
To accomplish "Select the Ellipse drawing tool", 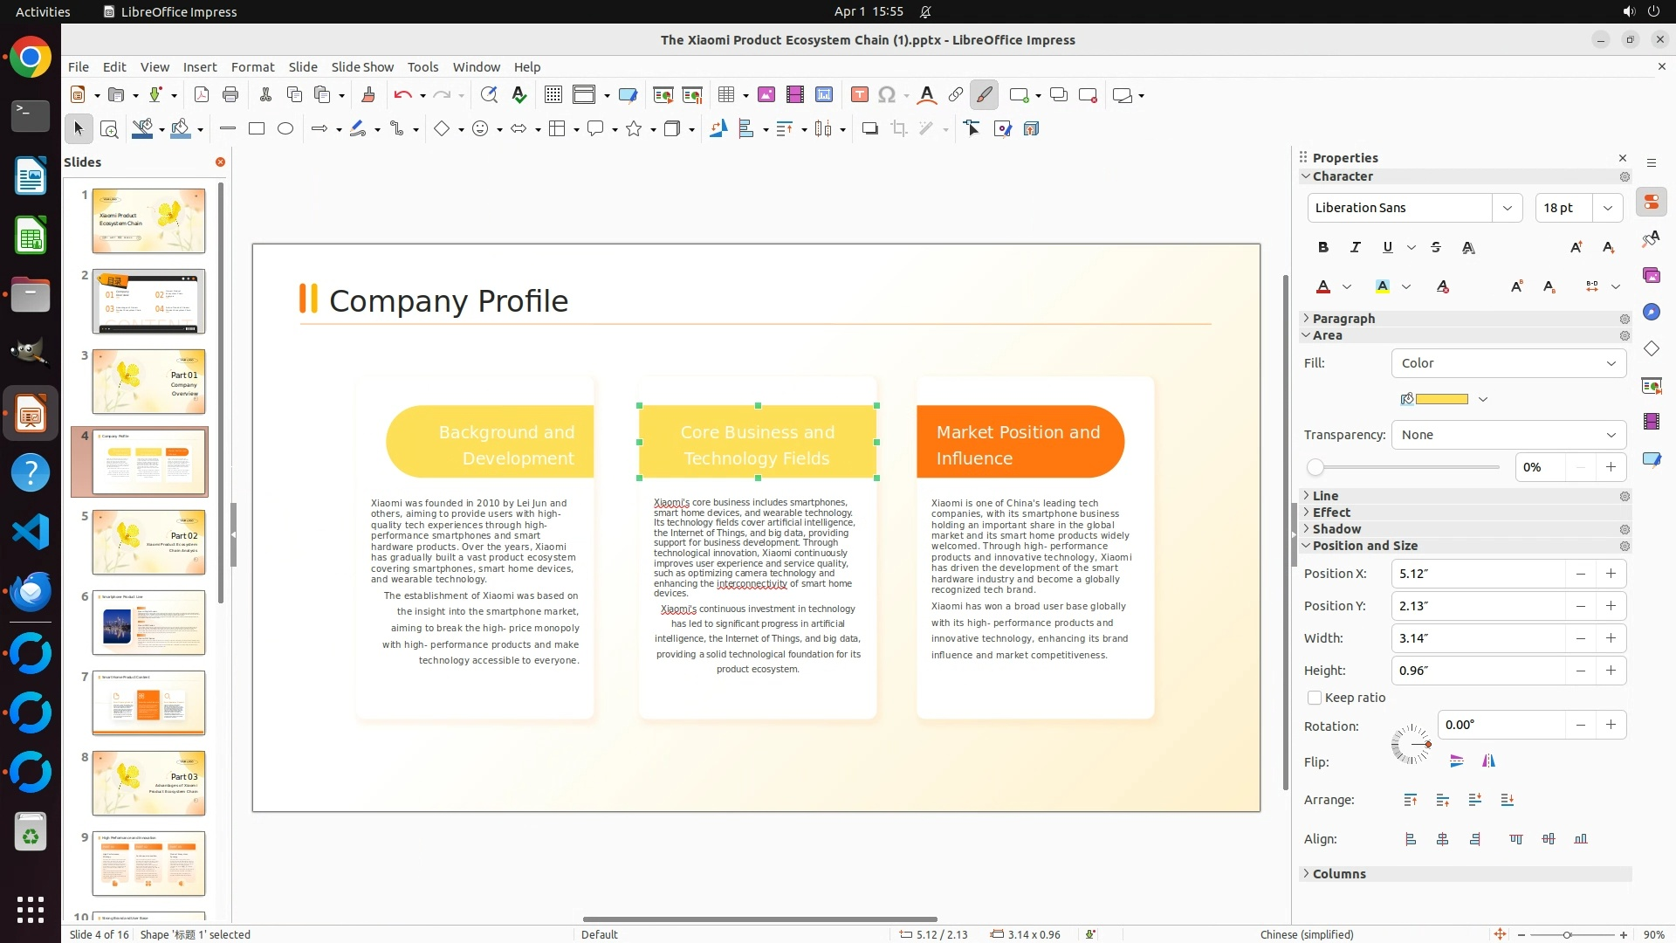I will pos(285,129).
